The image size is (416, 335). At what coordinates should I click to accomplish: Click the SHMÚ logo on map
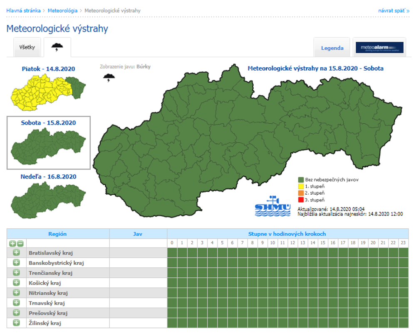[272, 206]
